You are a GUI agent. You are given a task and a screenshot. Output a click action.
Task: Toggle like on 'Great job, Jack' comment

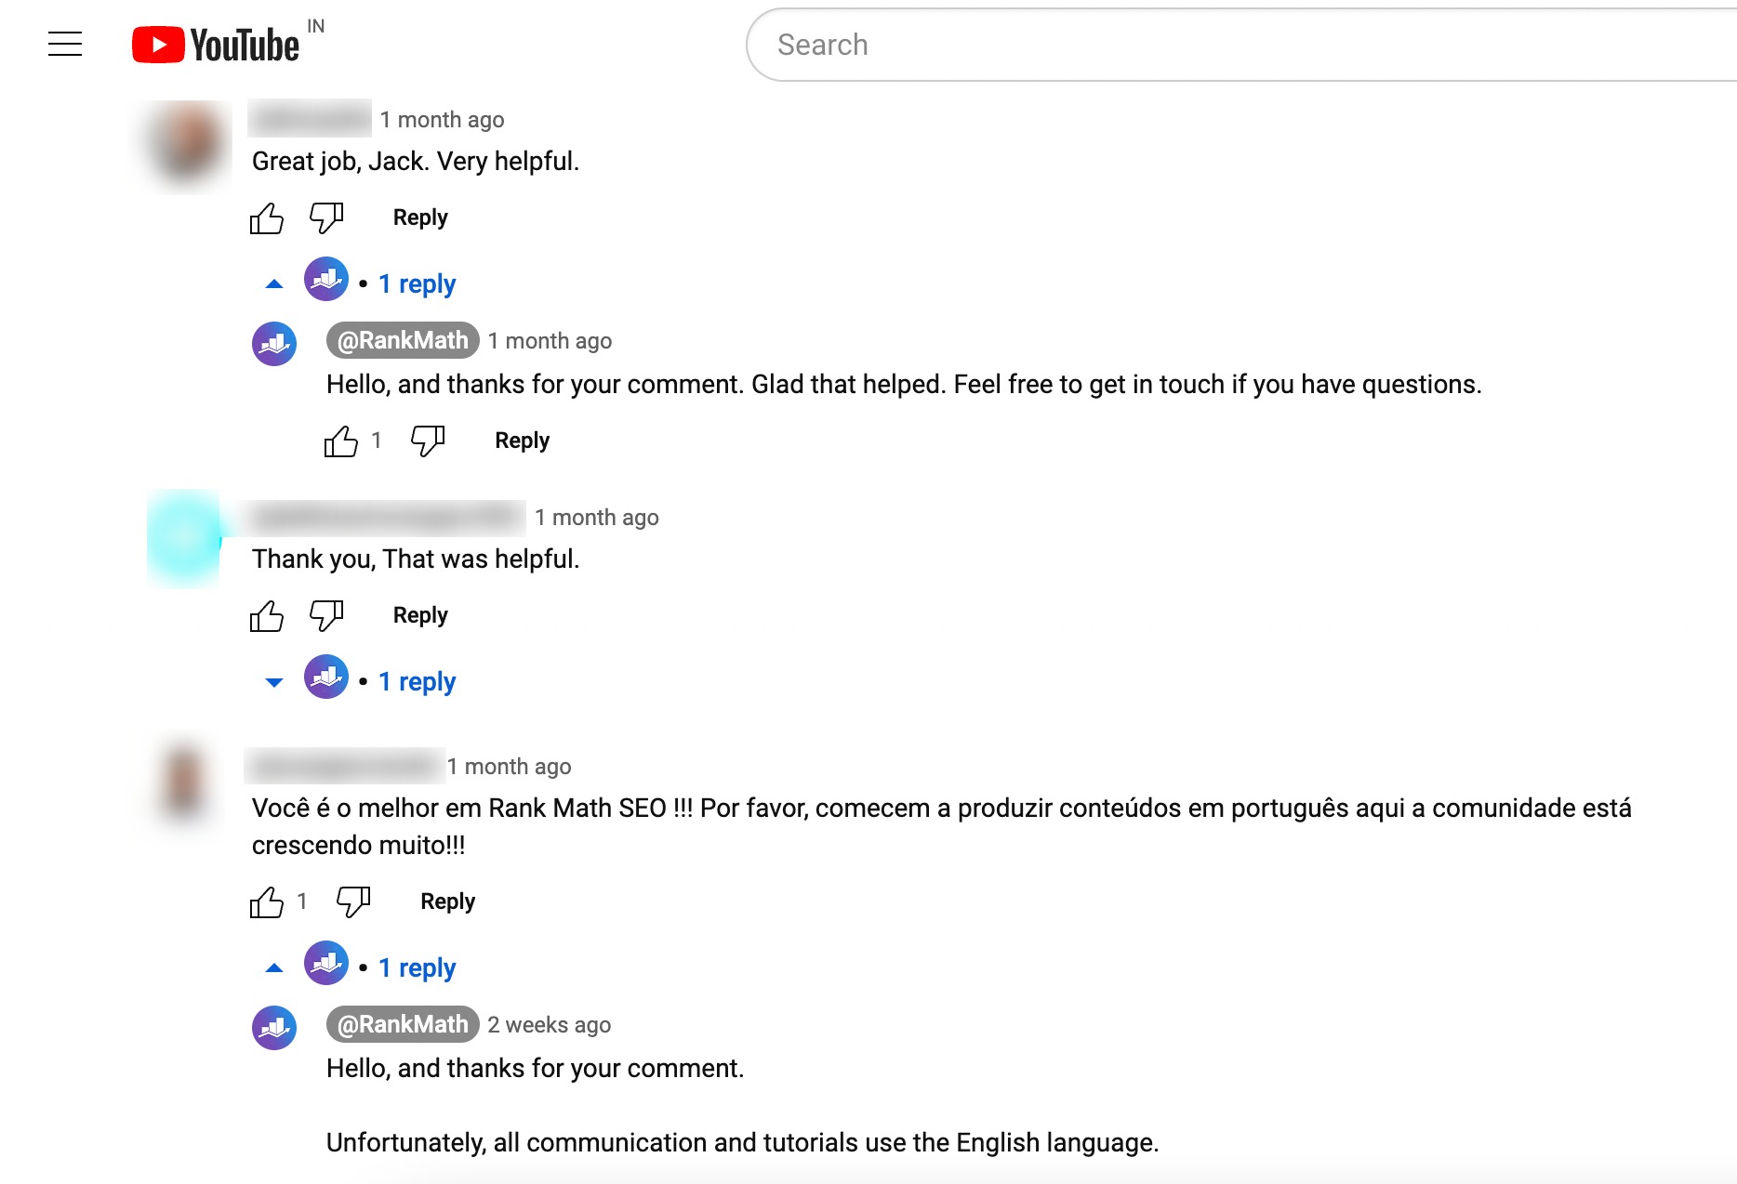[267, 218]
